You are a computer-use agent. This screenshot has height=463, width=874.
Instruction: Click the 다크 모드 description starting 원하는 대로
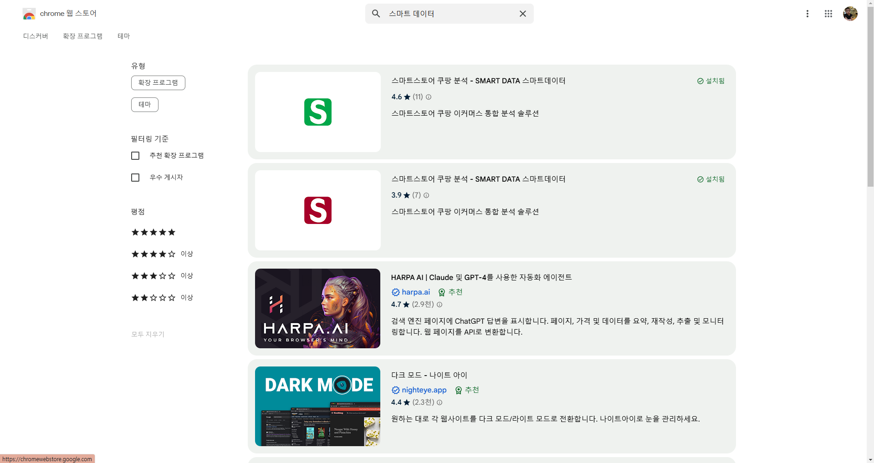(x=546, y=419)
